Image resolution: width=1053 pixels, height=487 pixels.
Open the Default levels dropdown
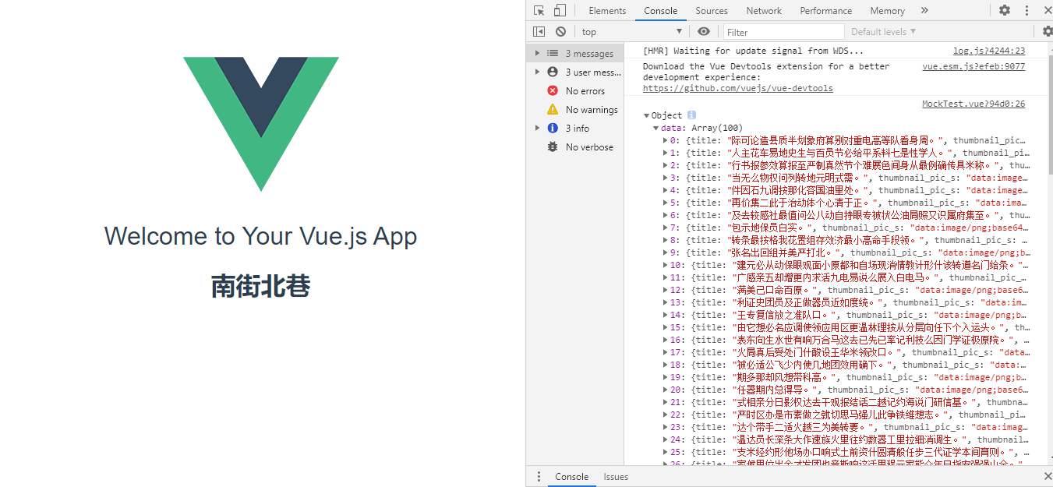(x=883, y=32)
